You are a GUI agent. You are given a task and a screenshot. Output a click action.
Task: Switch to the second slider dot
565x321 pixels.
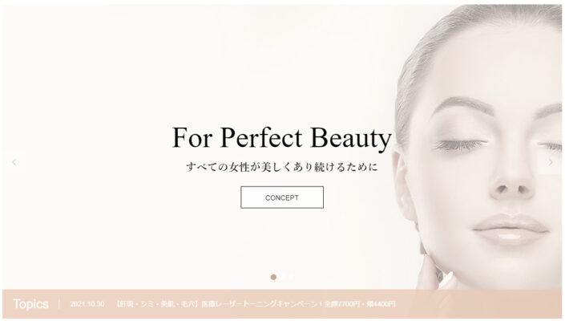282,277
